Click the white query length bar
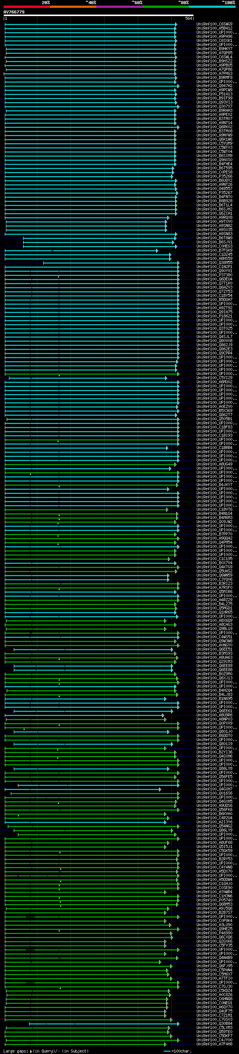 (98, 15)
